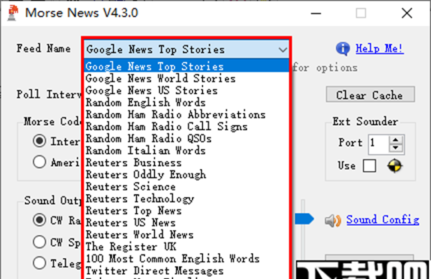Pick Reuters Technology feed

(x=186, y=198)
